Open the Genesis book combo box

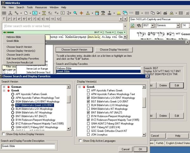pyautogui.click(x=168, y=25)
